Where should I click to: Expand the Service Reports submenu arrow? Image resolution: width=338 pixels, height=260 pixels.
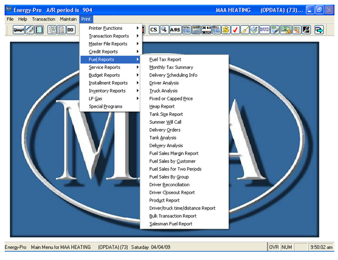click(138, 67)
